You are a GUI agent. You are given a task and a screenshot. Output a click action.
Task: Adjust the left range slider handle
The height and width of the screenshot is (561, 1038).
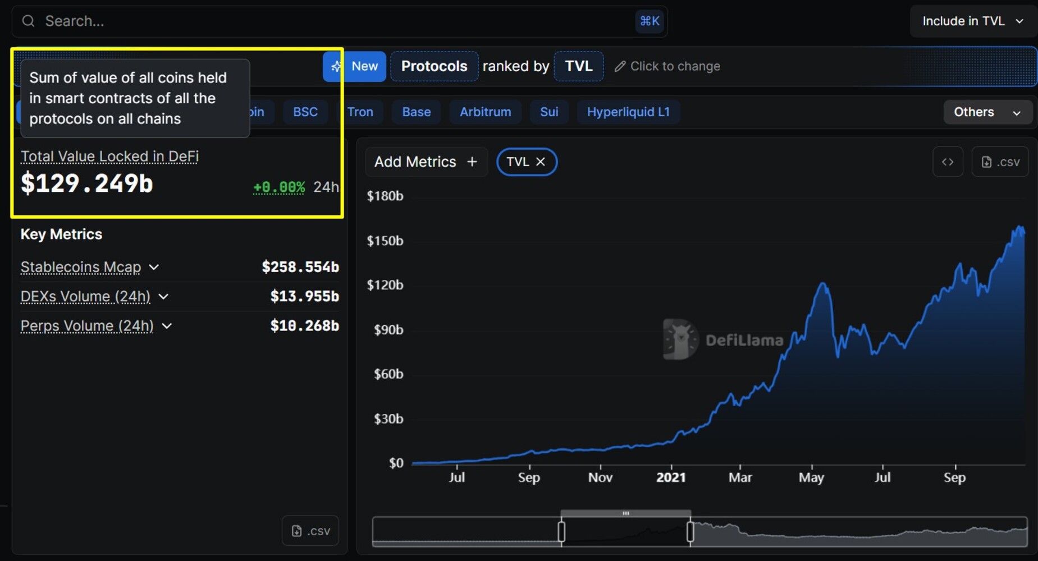[561, 531]
